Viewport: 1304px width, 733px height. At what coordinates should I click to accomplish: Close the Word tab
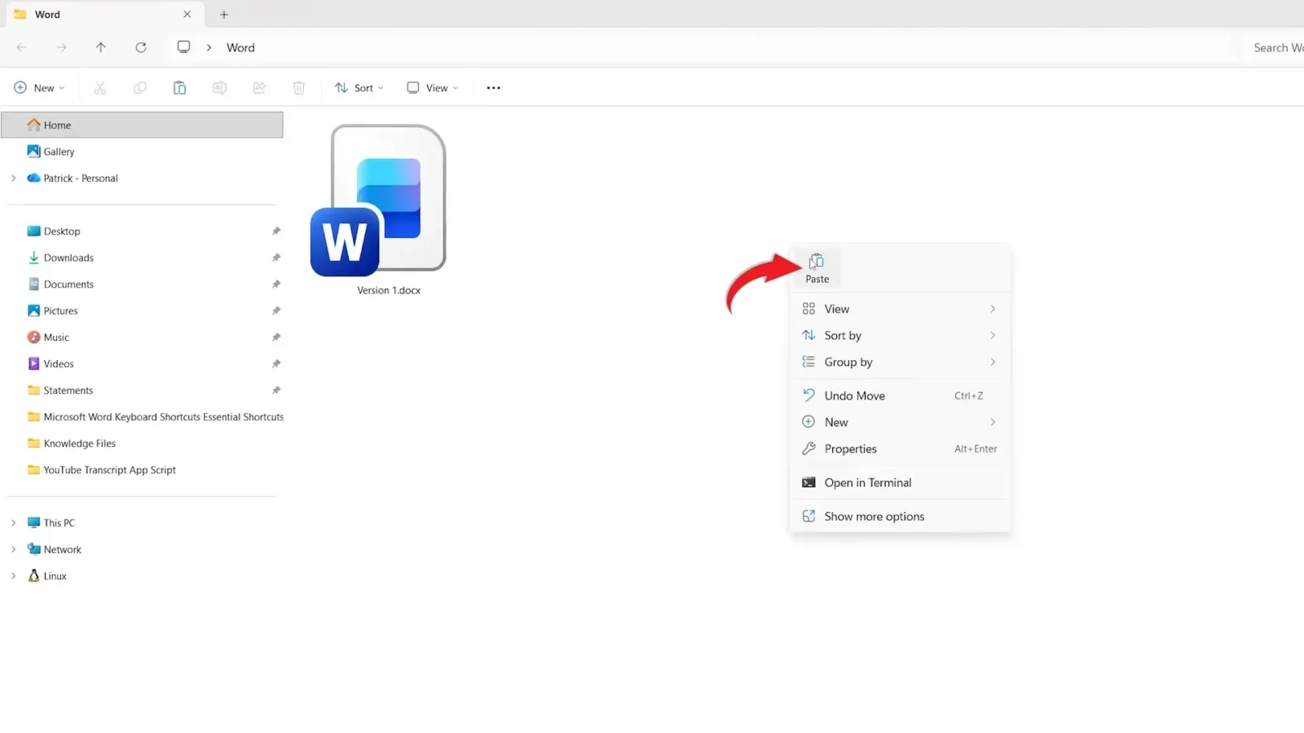(x=187, y=15)
